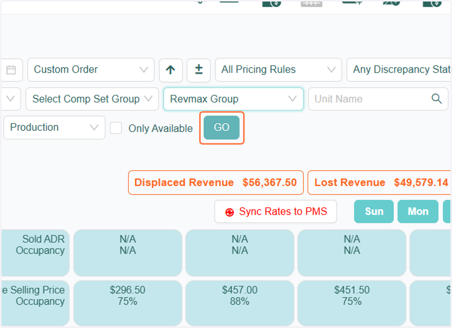Image resolution: width=452 pixels, height=328 pixels.
Task: Click the first N/A Sold ADR cell
Action: tap(128, 253)
